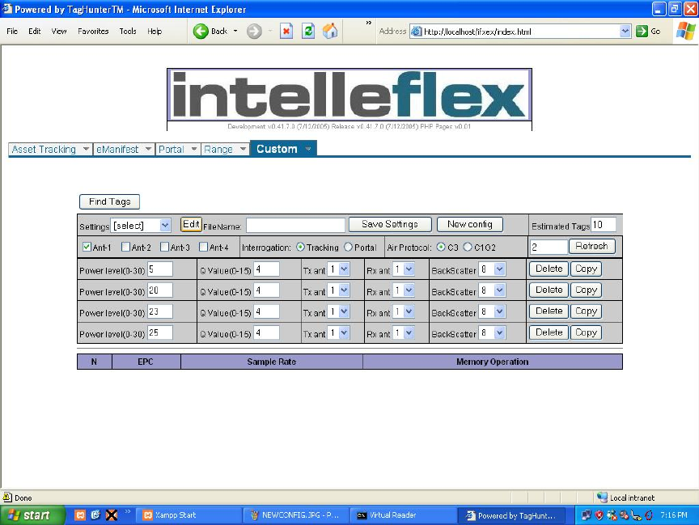
Task: Click the Estimated Tags input field
Action: tap(604, 225)
